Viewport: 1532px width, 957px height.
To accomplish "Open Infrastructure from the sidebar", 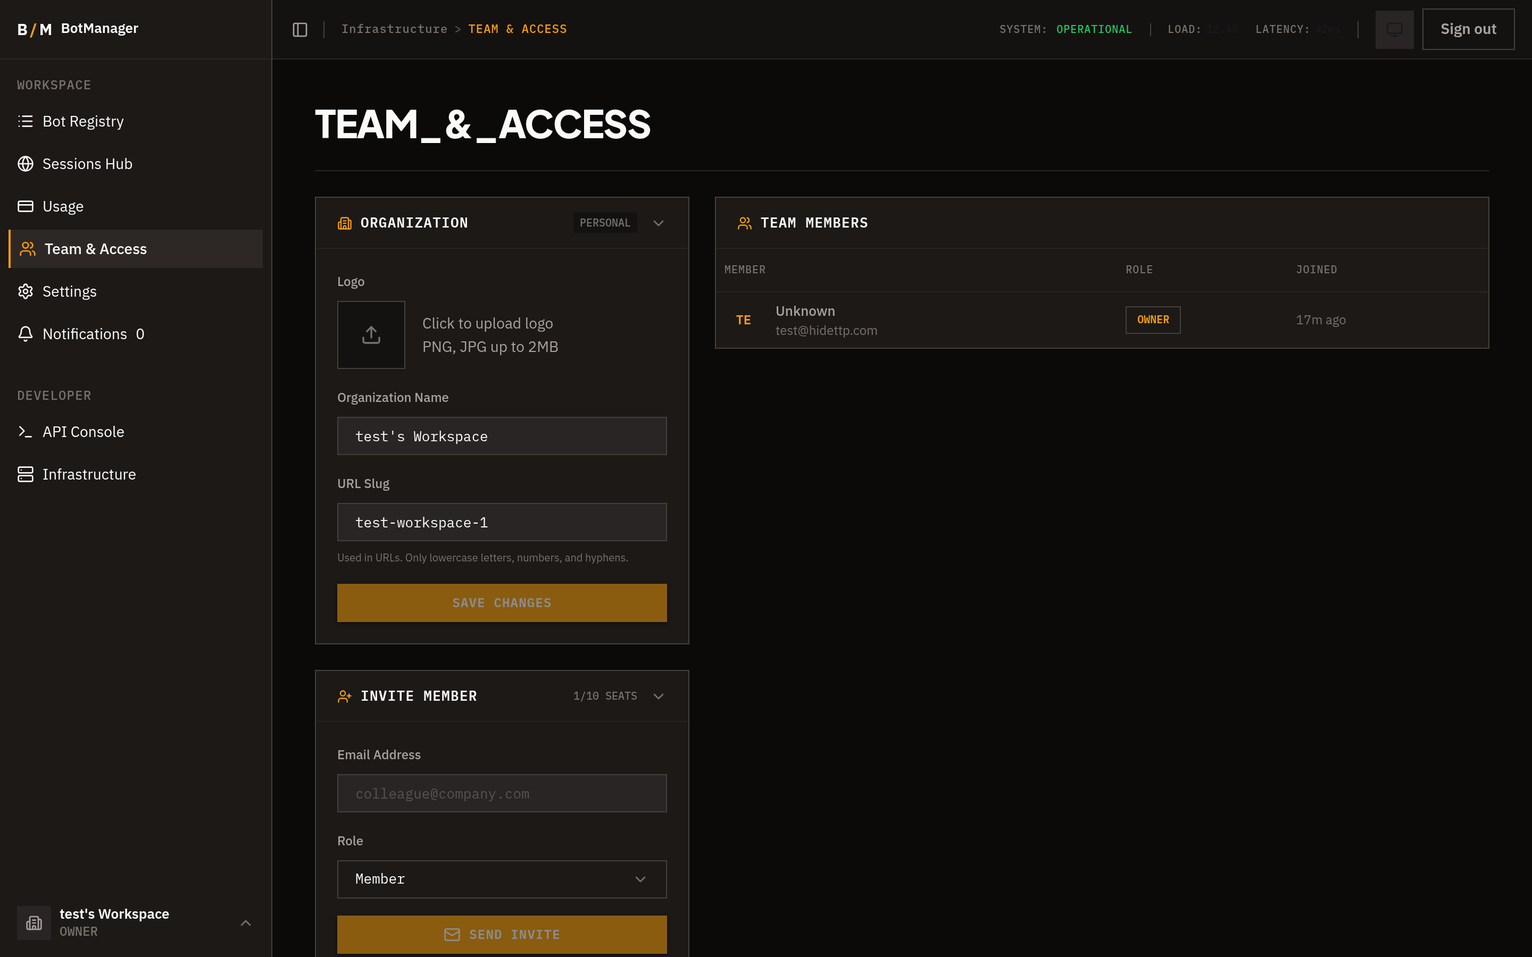I will point(89,473).
